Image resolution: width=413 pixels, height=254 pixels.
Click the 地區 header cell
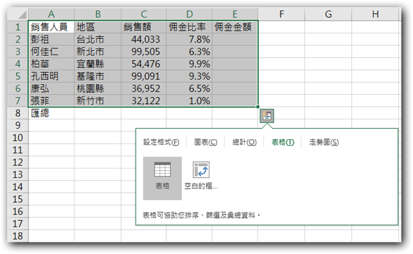click(x=98, y=27)
